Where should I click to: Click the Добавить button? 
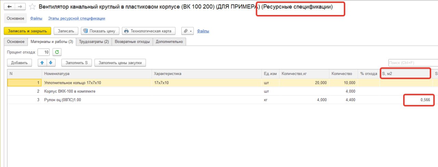coord(20,63)
